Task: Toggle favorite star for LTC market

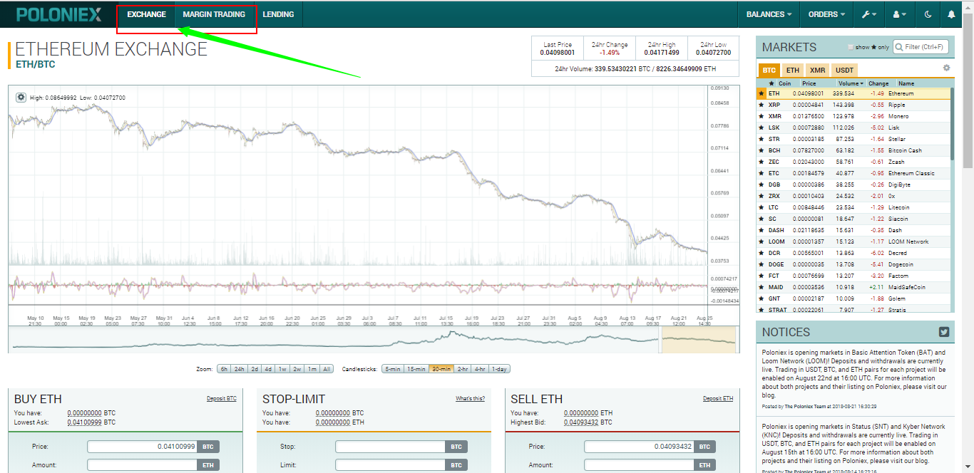Action: click(762, 207)
